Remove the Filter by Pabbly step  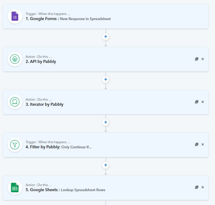(203, 144)
